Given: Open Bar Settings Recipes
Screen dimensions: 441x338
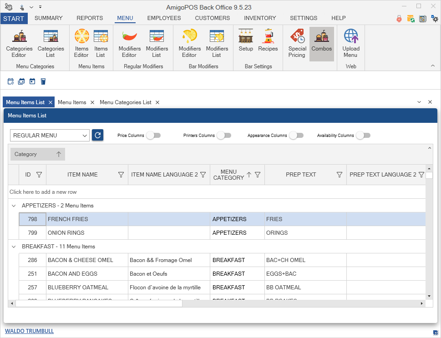Looking at the screenshot, I should [268, 41].
